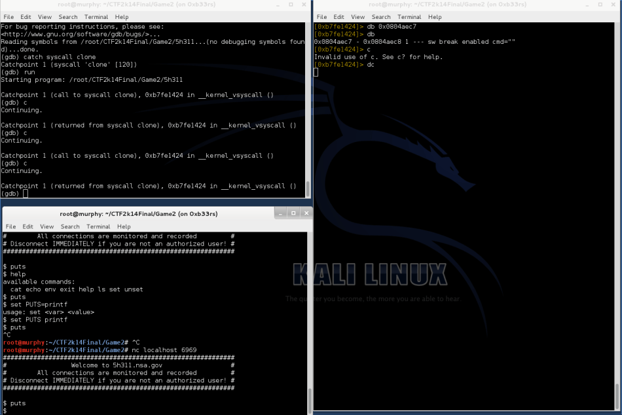Viewport: 622px width, 415px height.
Task: Open File menu in gdb terminal
Action: [9, 17]
